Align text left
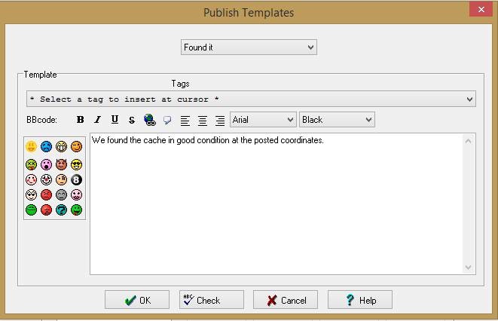Image resolution: width=498 pixels, height=321 pixels. [x=185, y=121]
